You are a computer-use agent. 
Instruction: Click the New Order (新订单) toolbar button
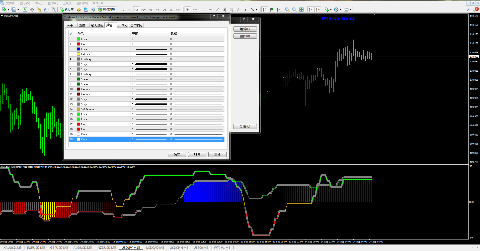point(67,10)
